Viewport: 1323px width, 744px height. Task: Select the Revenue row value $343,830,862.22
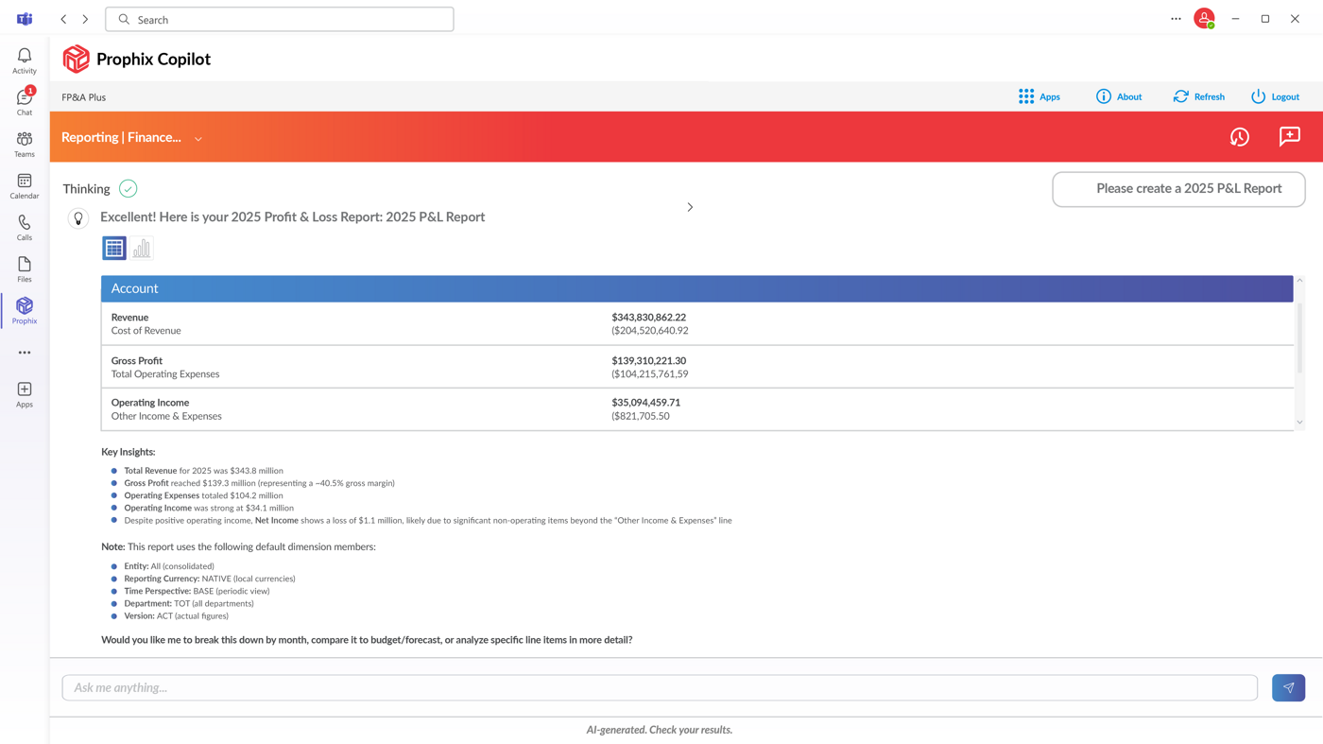pyautogui.click(x=649, y=318)
